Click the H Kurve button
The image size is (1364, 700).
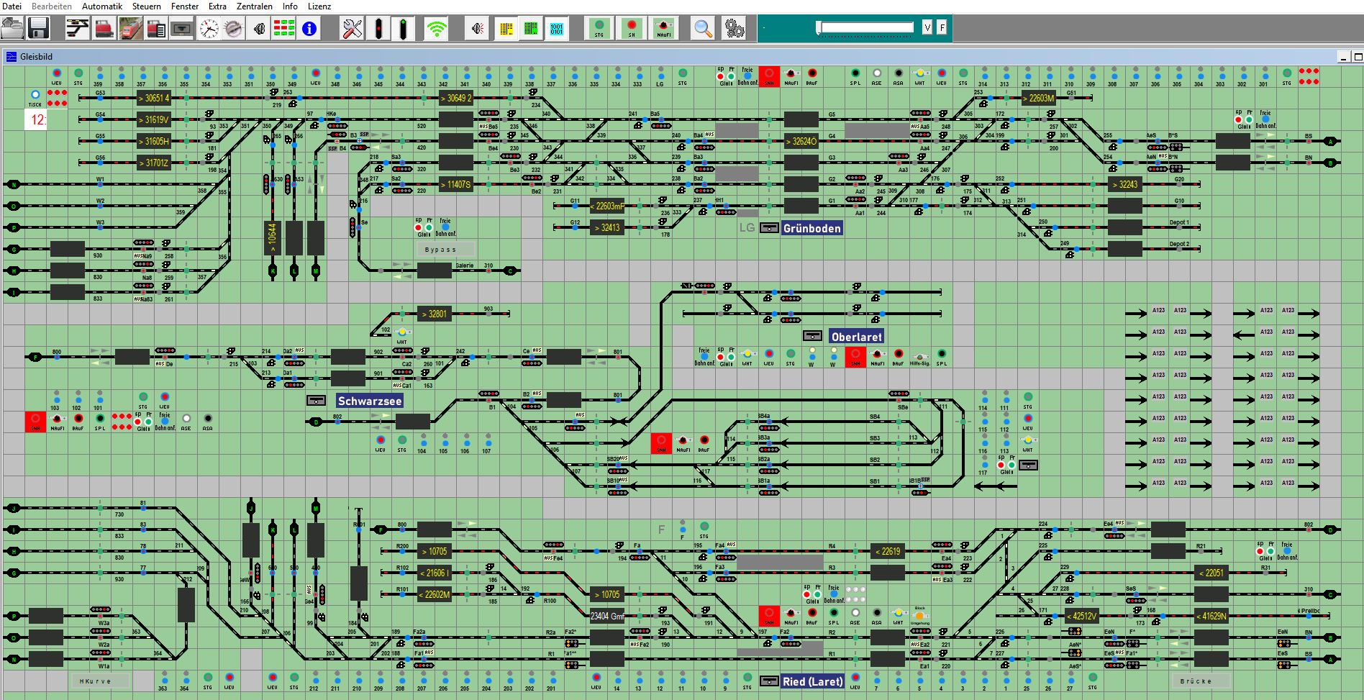click(100, 681)
